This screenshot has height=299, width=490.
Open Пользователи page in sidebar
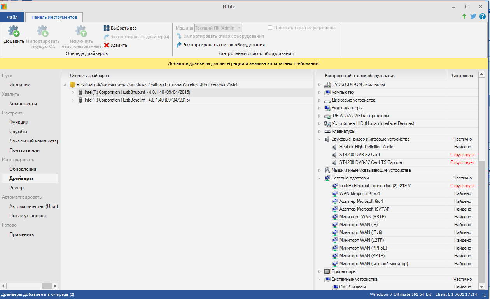[x=24, y=150]
